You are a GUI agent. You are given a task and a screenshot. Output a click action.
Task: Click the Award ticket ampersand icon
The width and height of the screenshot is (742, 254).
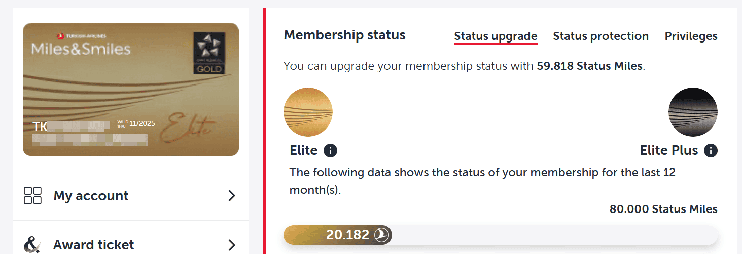(x=32, y=245)
